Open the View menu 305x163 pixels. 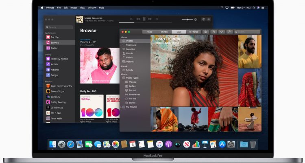coord(82,8)
